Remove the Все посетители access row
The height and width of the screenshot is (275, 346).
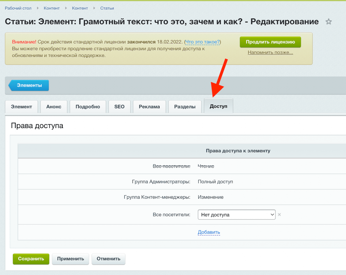coord(279,215)
